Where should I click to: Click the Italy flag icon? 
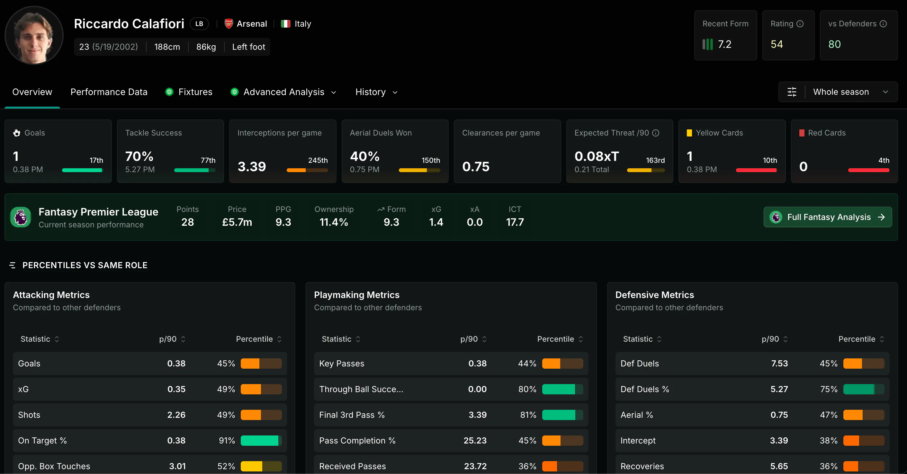pos(285,23)
